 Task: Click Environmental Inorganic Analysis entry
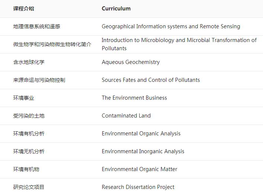143,151
